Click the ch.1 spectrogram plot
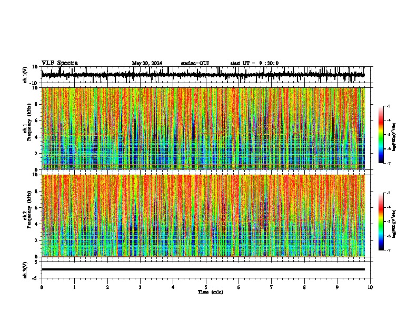This screenshot has width=417, height=322. 203,128
